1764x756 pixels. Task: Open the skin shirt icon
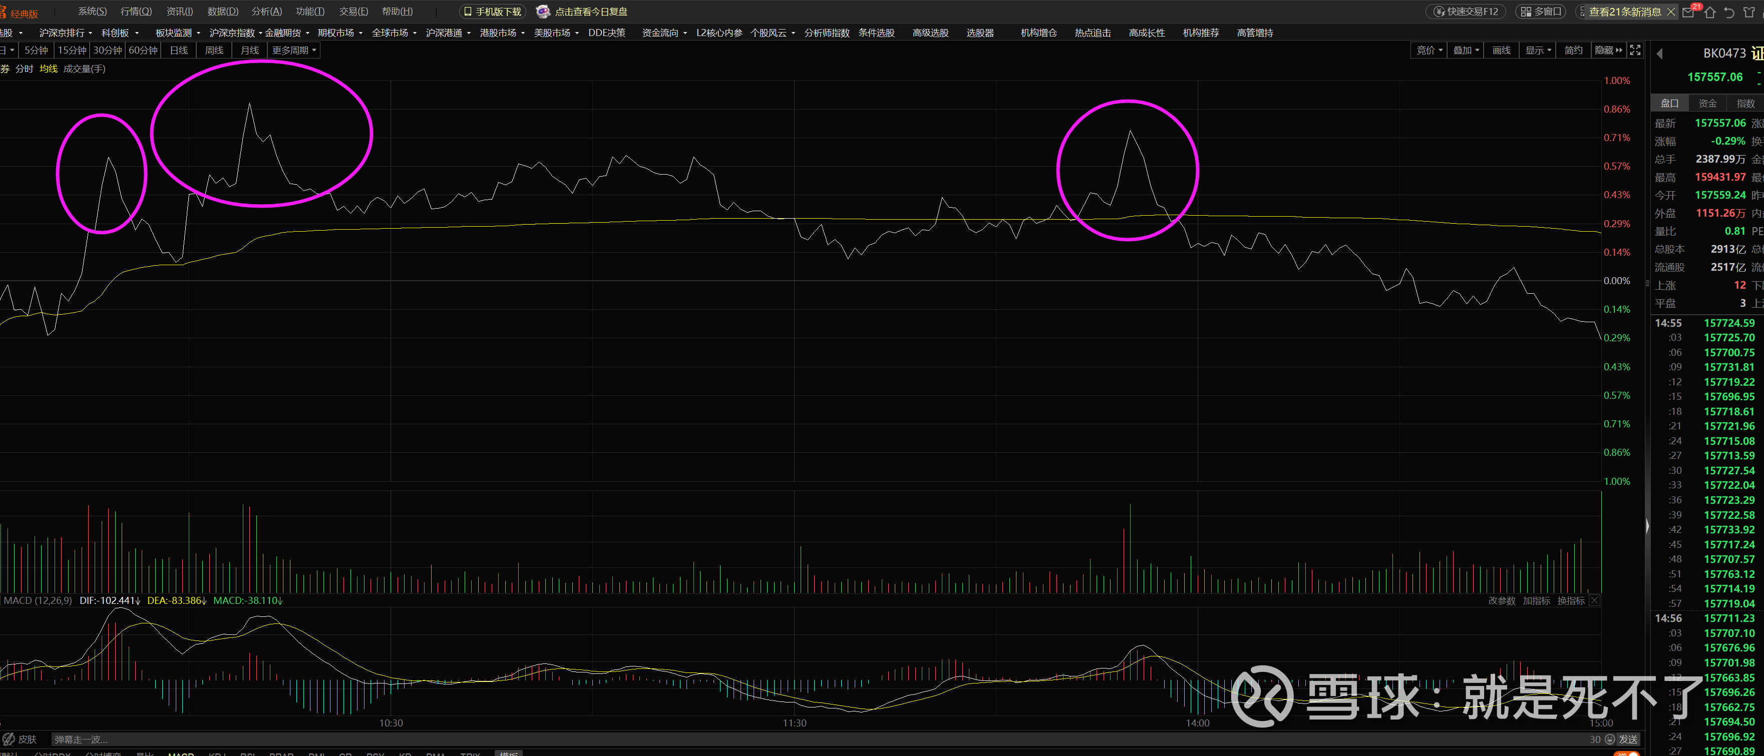(x=1748, y=12)
